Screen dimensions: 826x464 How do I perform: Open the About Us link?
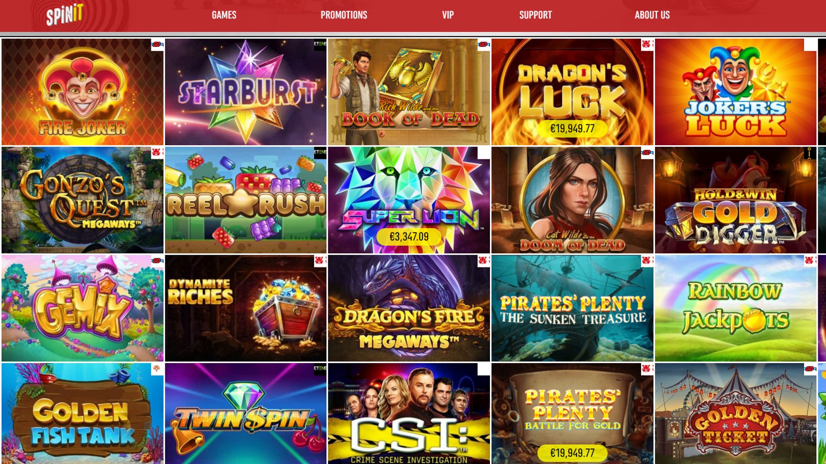(x=652, y=15)
